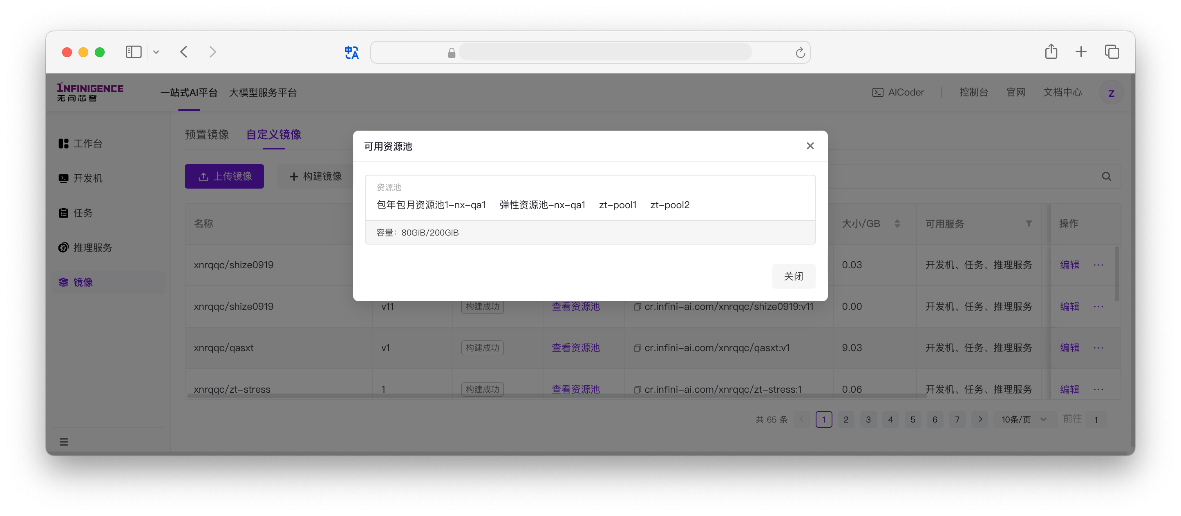Open the page translate icon
The height and width of the screenshot is (516, 1181).
(351, 52)
